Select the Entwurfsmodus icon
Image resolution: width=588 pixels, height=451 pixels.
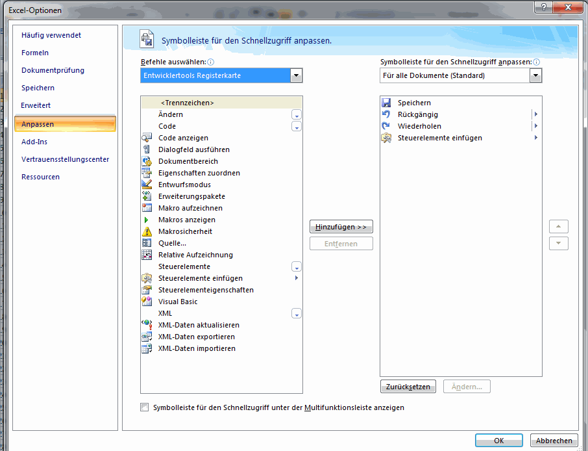147,185
